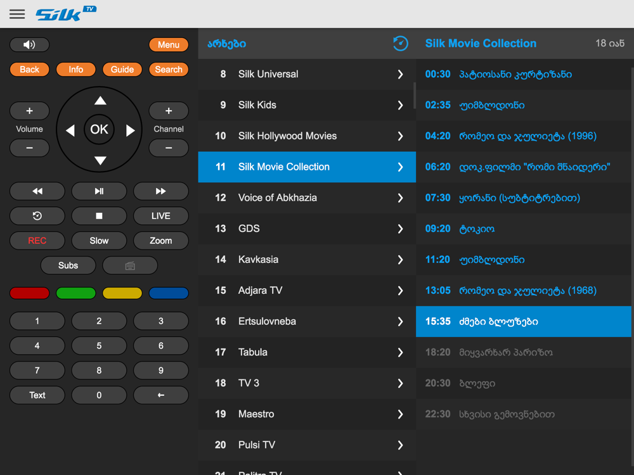Toggle subtitles with Subs button
634x475 pixels.
coord(68,265)
